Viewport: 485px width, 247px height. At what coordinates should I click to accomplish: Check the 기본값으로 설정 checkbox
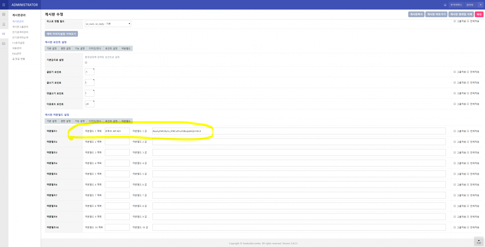[x=86, y=63]
